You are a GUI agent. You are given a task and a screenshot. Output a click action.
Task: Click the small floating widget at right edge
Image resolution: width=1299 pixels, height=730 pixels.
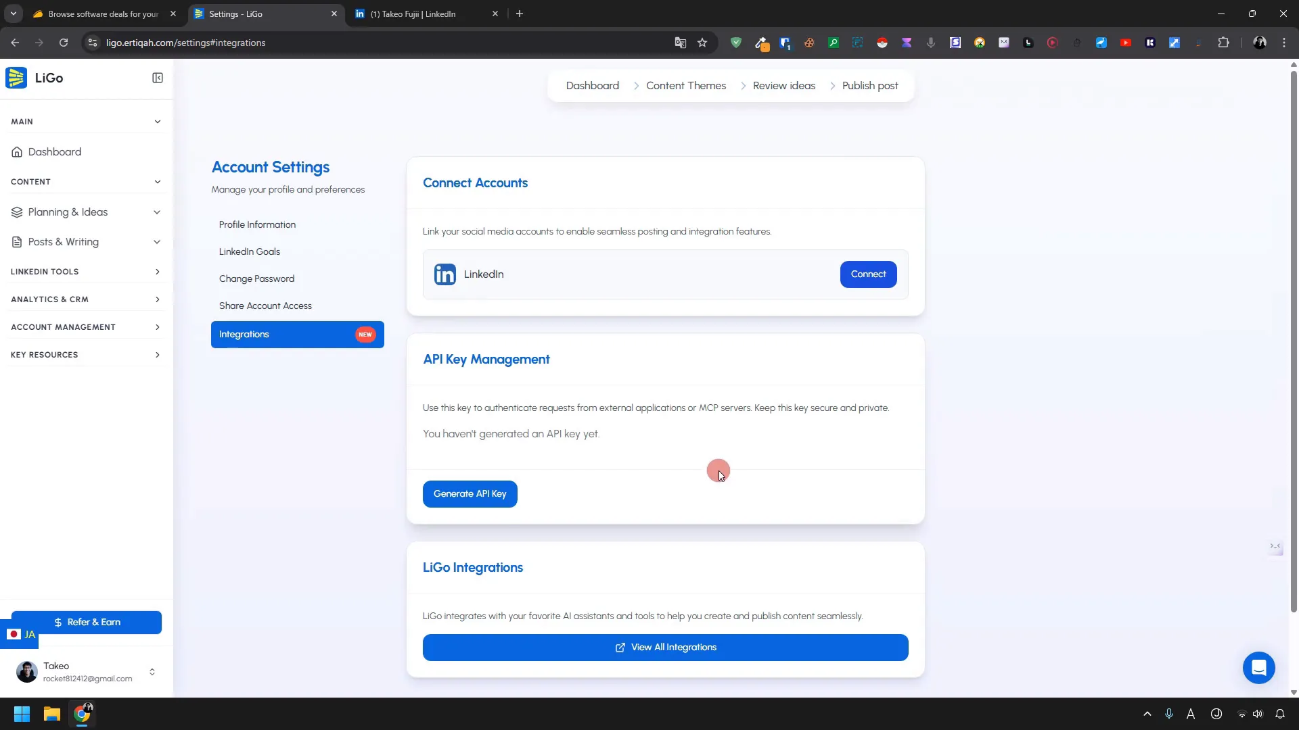click(x=1275, y=546)
